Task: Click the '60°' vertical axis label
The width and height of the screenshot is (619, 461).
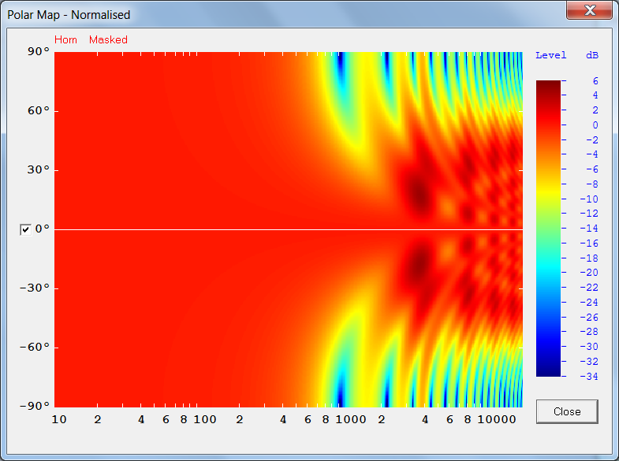Action: pos(39,111)
